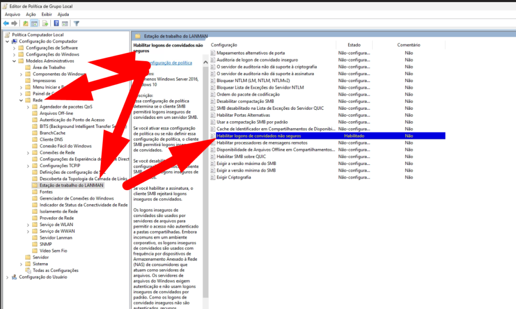
Task: Click the Filter funnel icon
Action: [77, 23]
